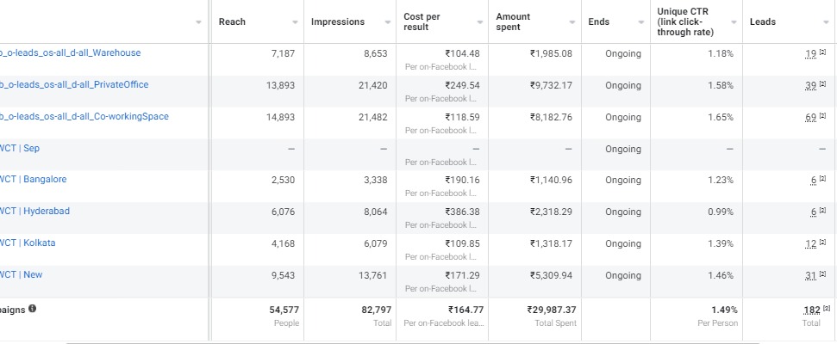Open the Impressions column dropdown arrow
The width and height of the screenshot is (837, 344).
387,21
